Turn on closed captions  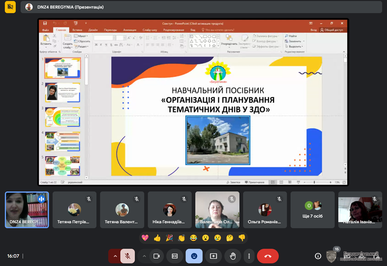tap(175, 256)
